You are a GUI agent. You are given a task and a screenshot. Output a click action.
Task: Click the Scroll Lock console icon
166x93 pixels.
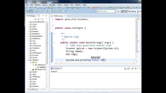coord(128,68)
